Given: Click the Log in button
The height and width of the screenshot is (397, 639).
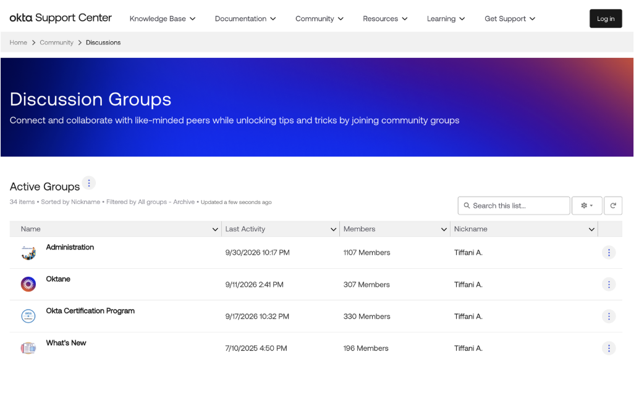Looking at the screenshot, I should [x=606, y=18].
